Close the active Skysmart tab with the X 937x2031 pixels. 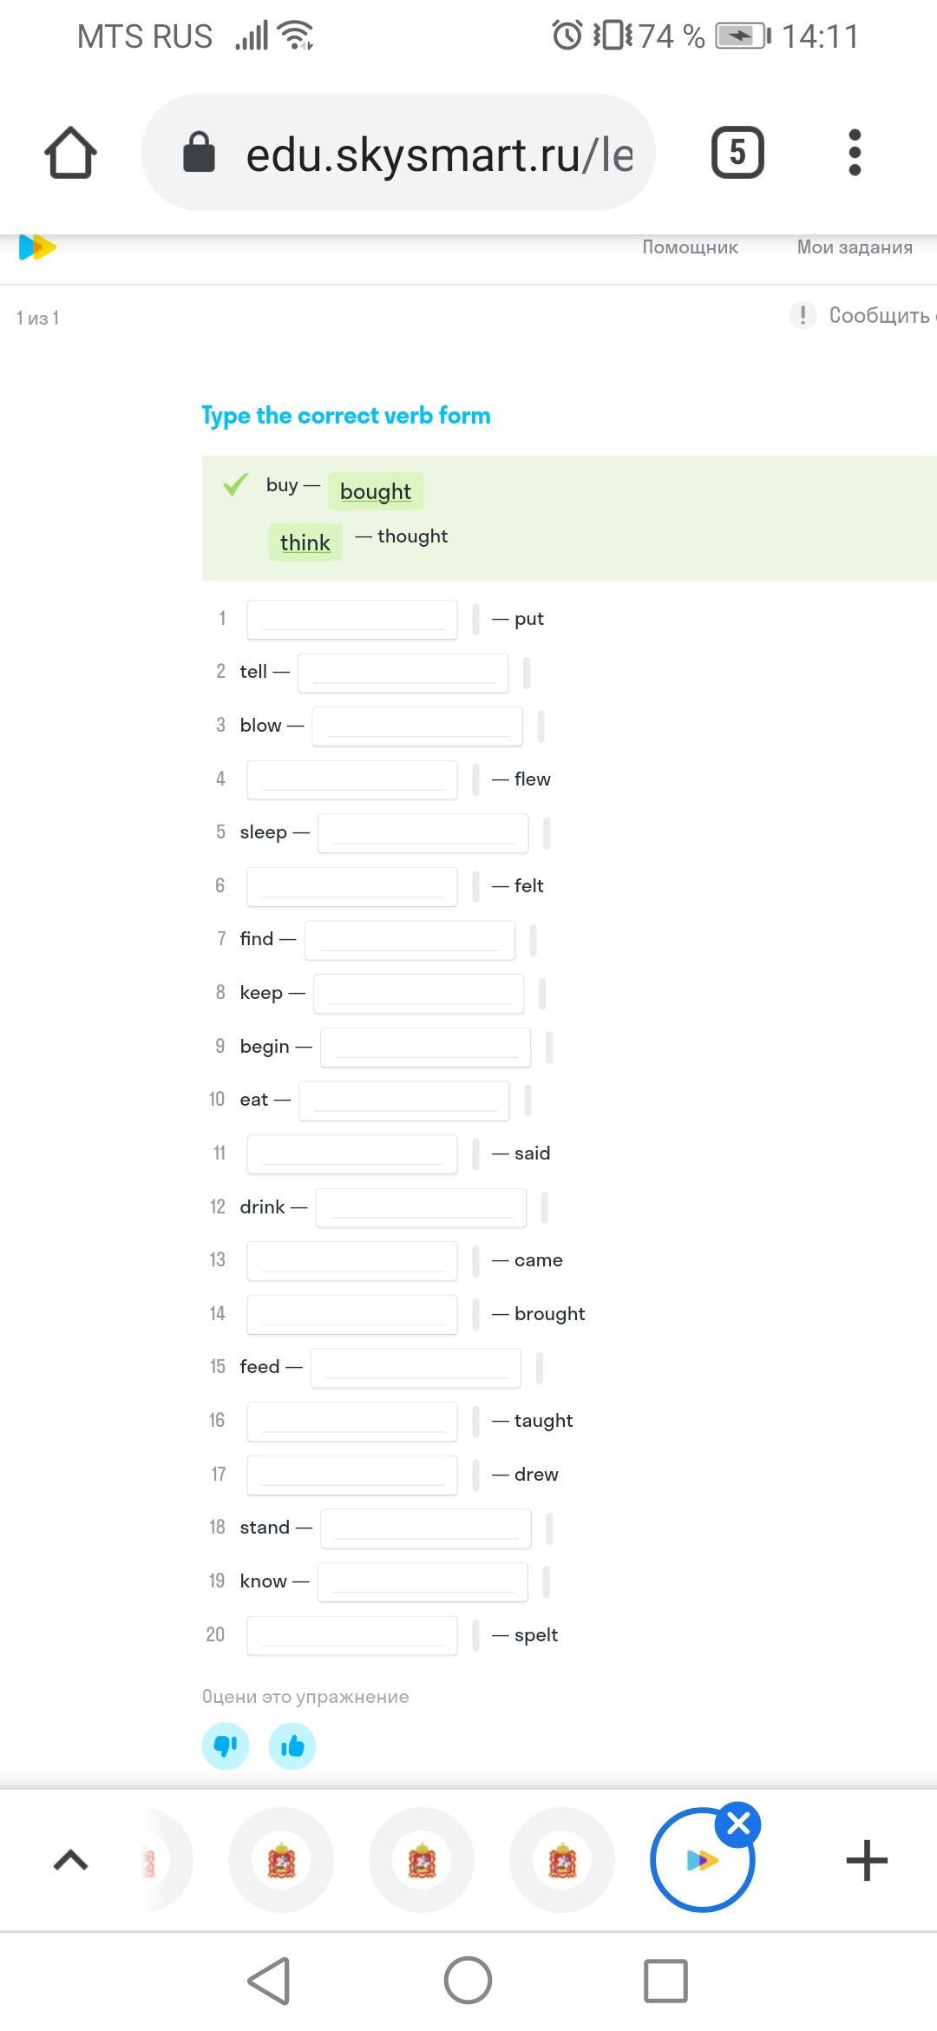coord(739,1824)
